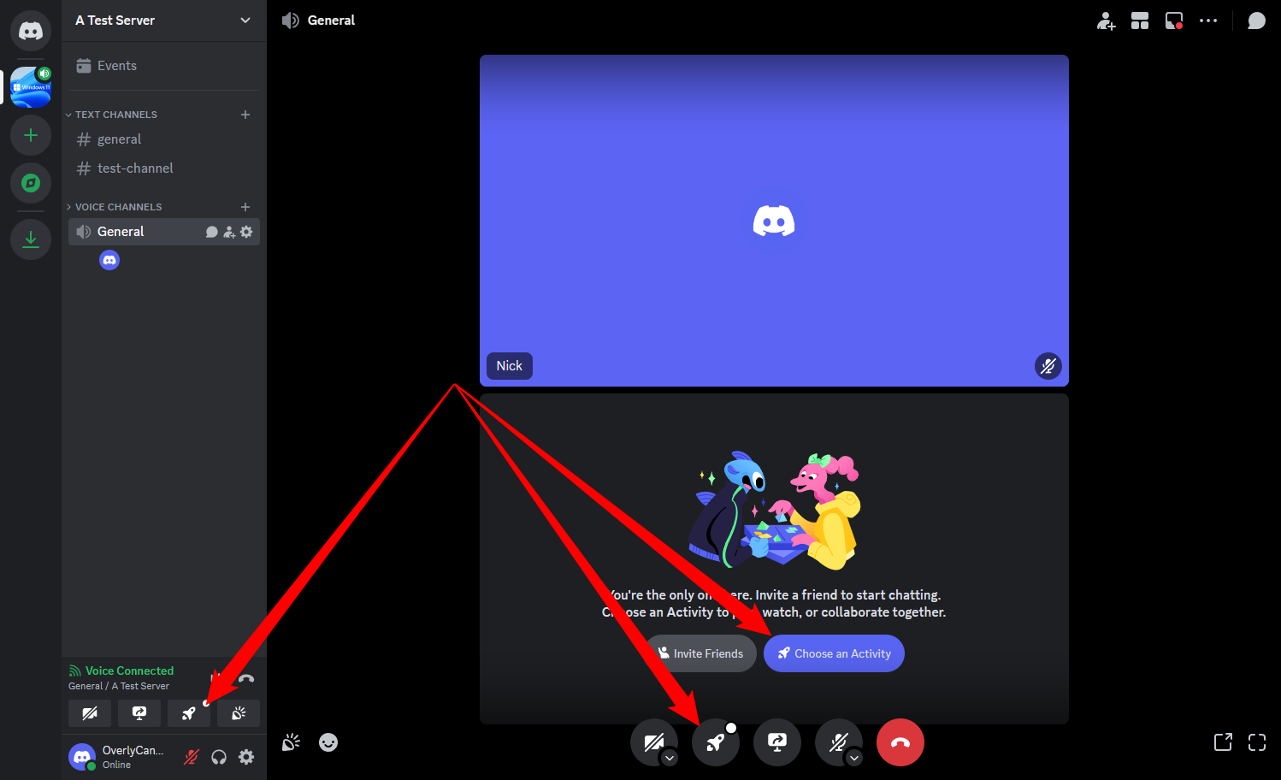Turn on camera in Voice Connected panel
1281x780 pixels.
pyautogui.click(x=90, y=713)
